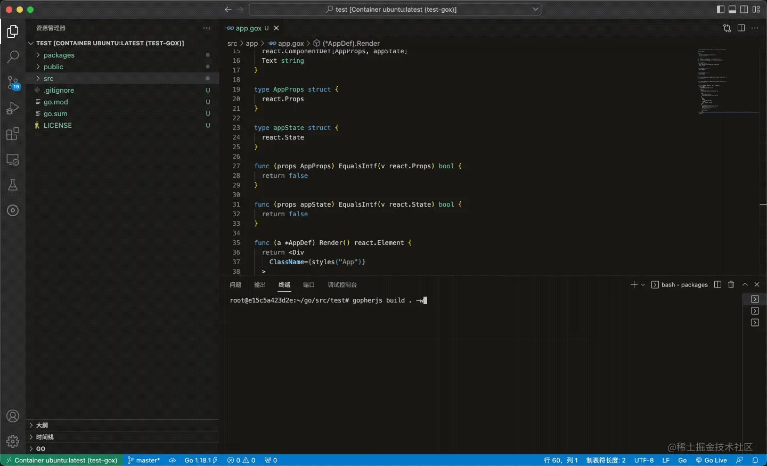Open the Testing flask icon
This screenshot has width=767, height=466.
coord(13,185)
